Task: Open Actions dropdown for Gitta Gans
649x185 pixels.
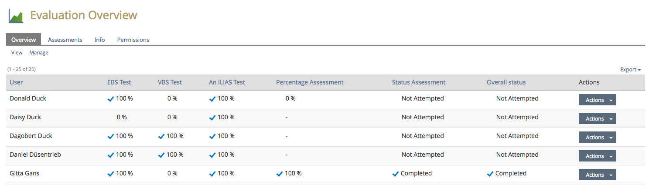Action: [x=597, y=175]
